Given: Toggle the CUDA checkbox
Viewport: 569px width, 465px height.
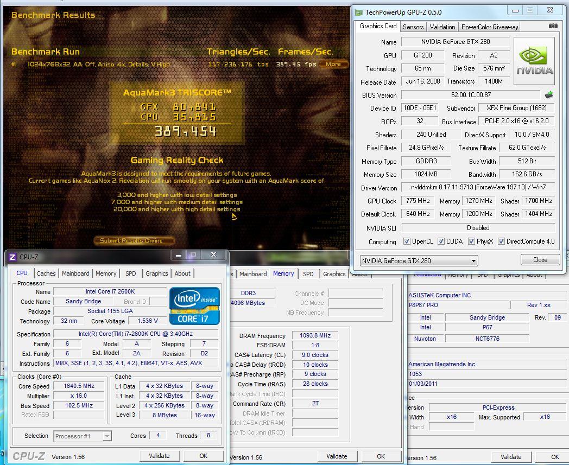Looking at the screenshot, I should [x=441, y=241].
